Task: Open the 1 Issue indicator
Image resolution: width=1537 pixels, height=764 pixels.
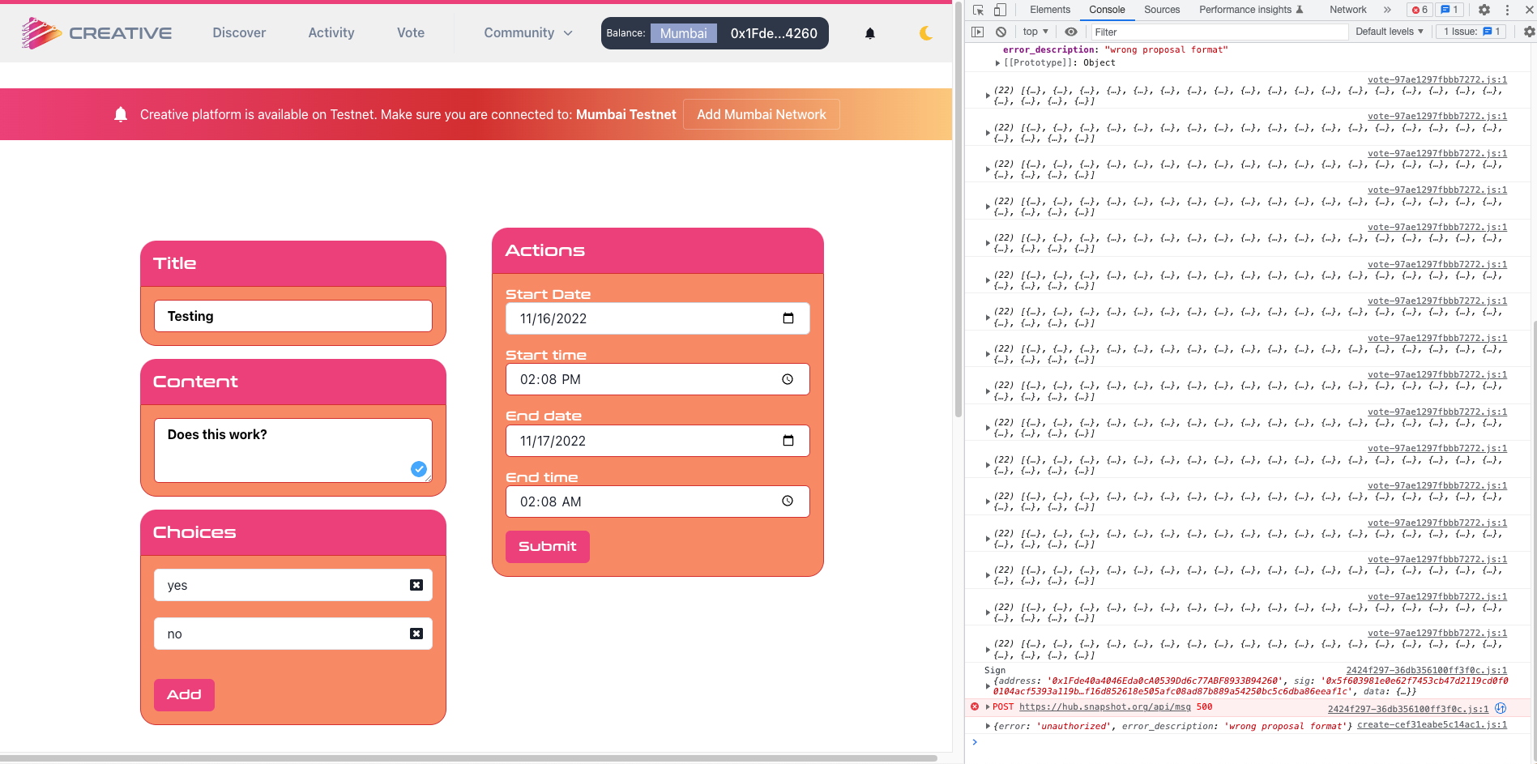Action: pyautogui.click(x=1471, y=32)
